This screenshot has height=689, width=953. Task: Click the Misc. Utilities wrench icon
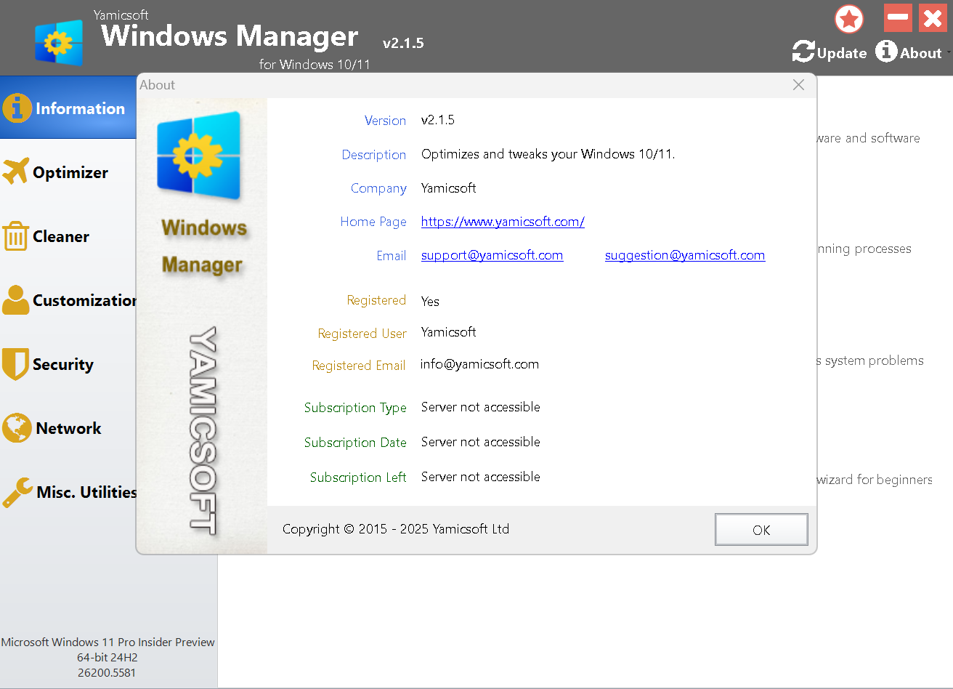17,492
